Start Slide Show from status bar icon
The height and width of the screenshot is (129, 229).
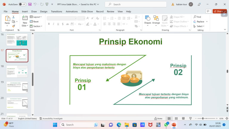tap(191, 119)
